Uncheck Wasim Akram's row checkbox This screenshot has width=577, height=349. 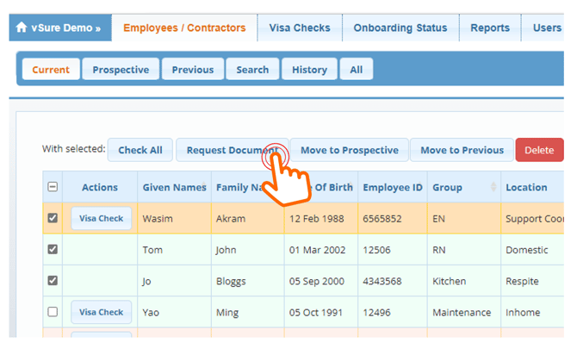click(53, 218)
